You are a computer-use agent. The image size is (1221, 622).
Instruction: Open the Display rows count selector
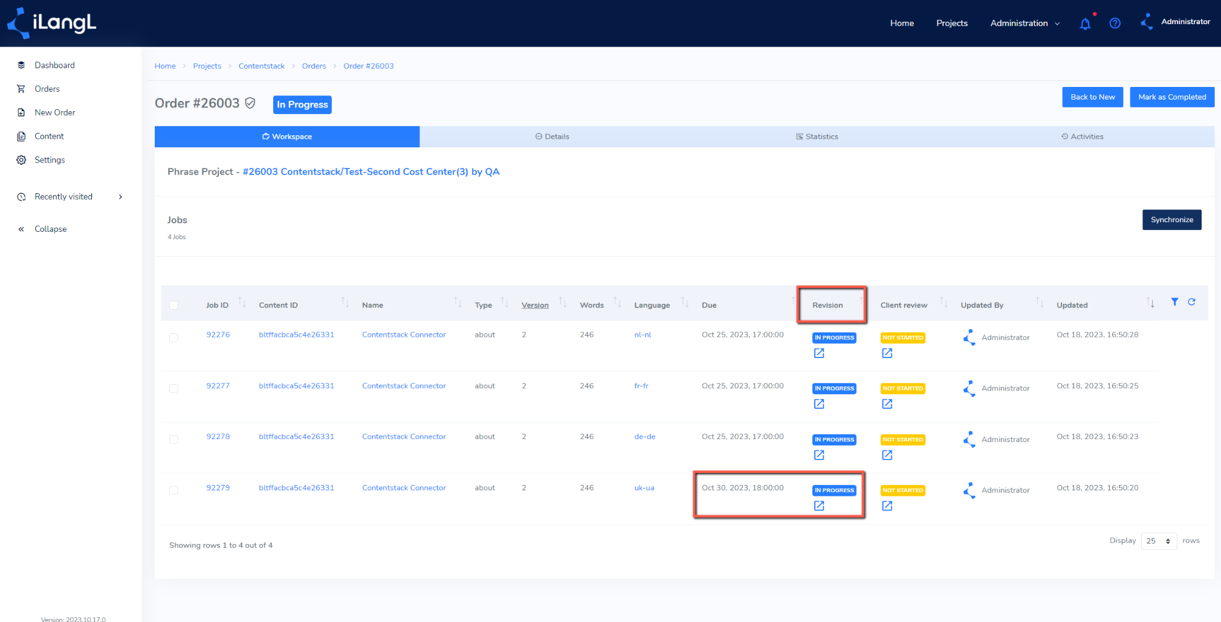pyautogui.click(x=1159, y=541)
